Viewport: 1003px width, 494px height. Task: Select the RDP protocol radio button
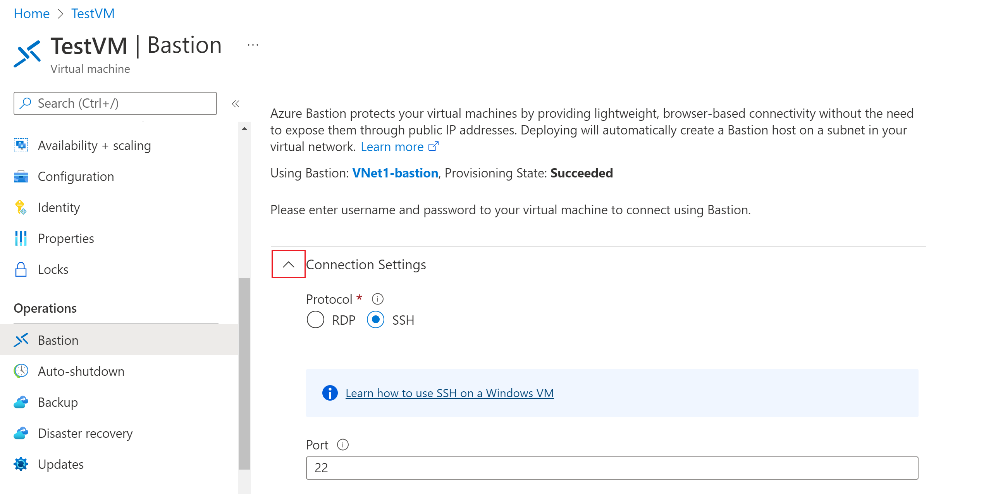[x=315, y=320]
